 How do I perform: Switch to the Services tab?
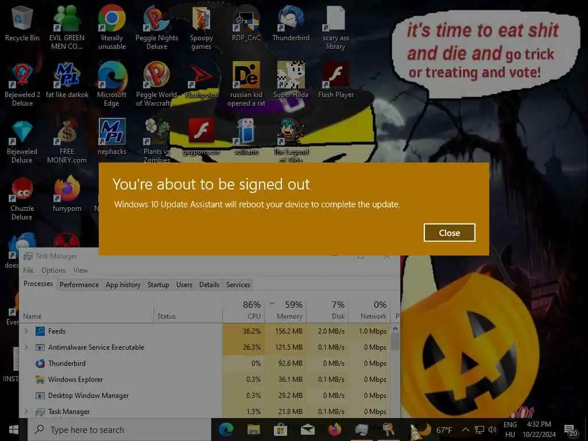(x=238, y=285)
